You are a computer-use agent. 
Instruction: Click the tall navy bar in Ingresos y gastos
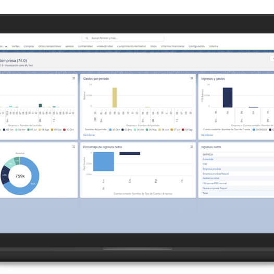(228, 97)
